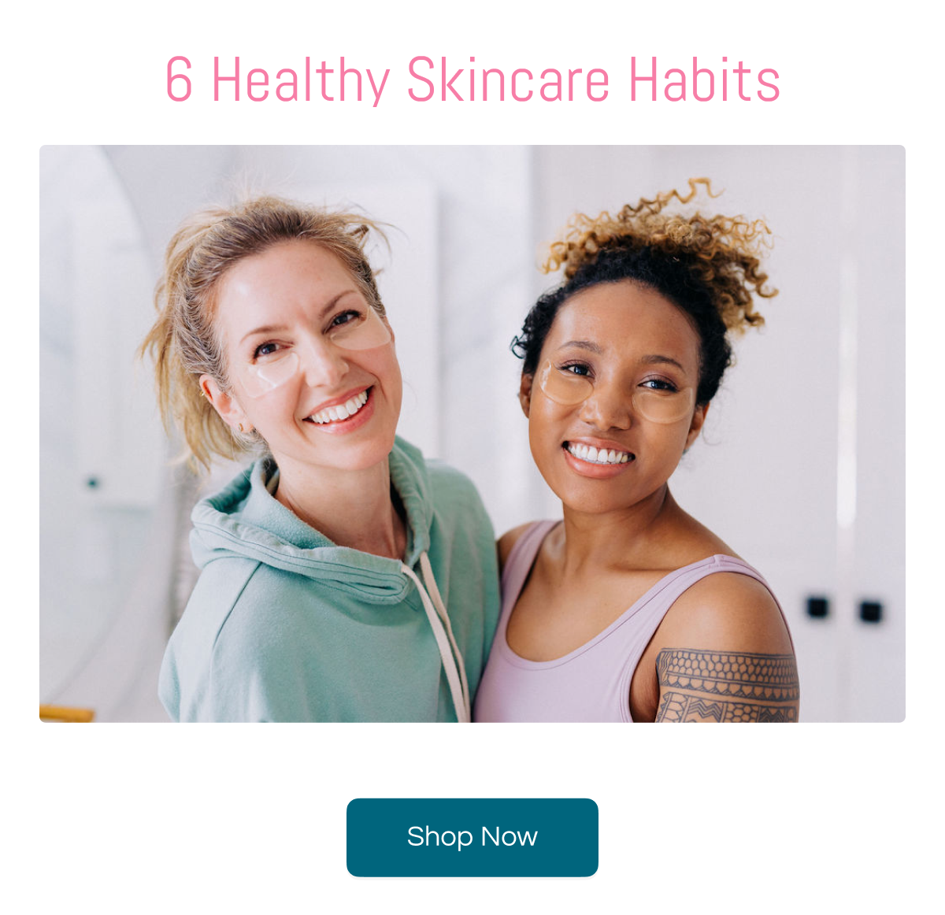
Task: Click the Shop Now button
Action: tap(472, 837)
